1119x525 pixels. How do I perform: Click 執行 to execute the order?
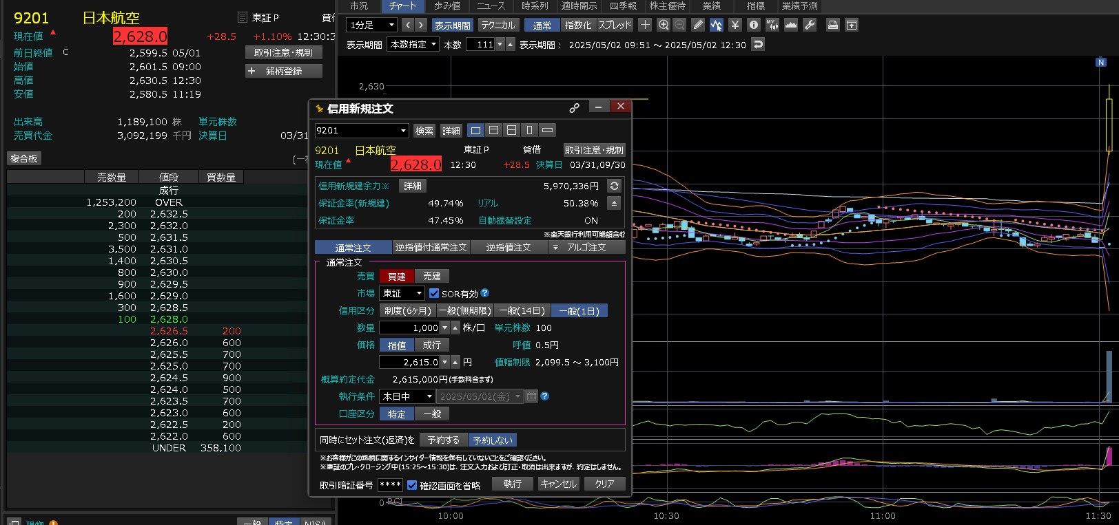pyautogui.click(x=512, y=484)
